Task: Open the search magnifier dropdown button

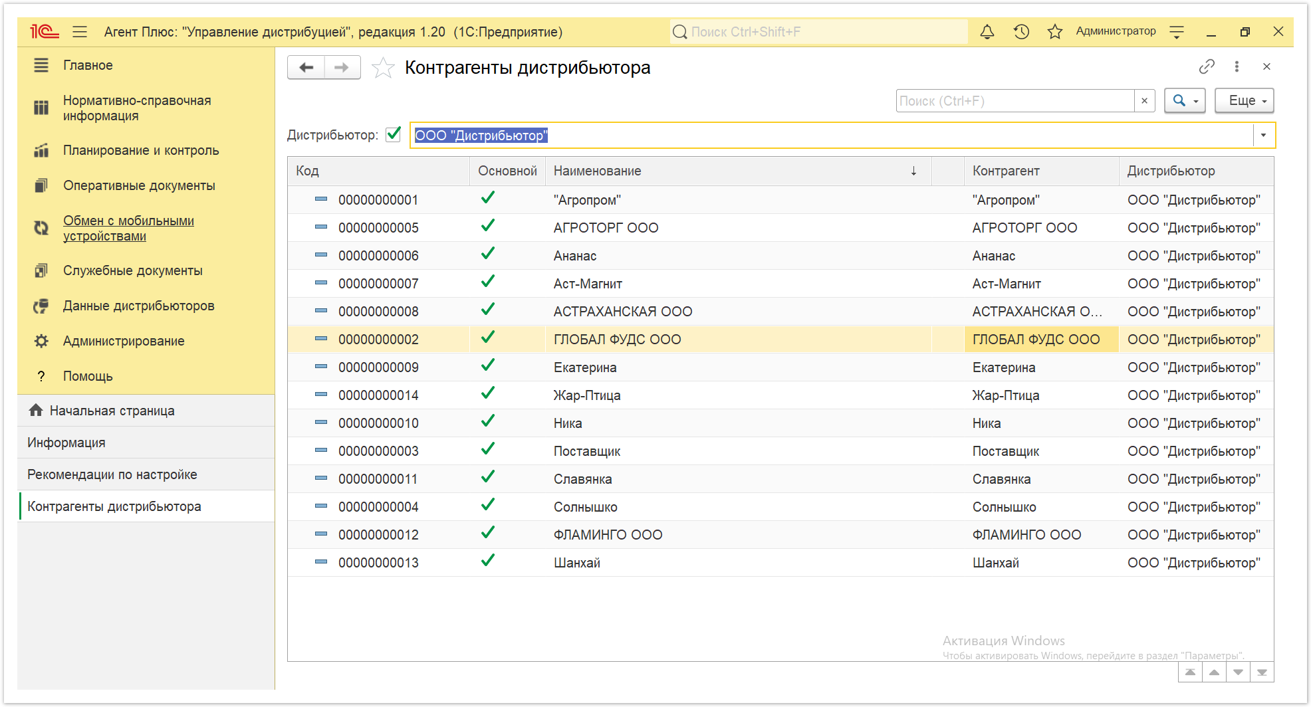Action: click(1185, 100)
